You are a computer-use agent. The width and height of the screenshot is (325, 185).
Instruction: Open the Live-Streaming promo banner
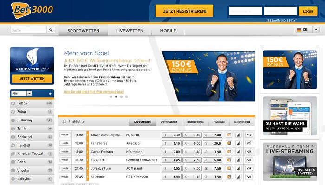coord(290,162)
